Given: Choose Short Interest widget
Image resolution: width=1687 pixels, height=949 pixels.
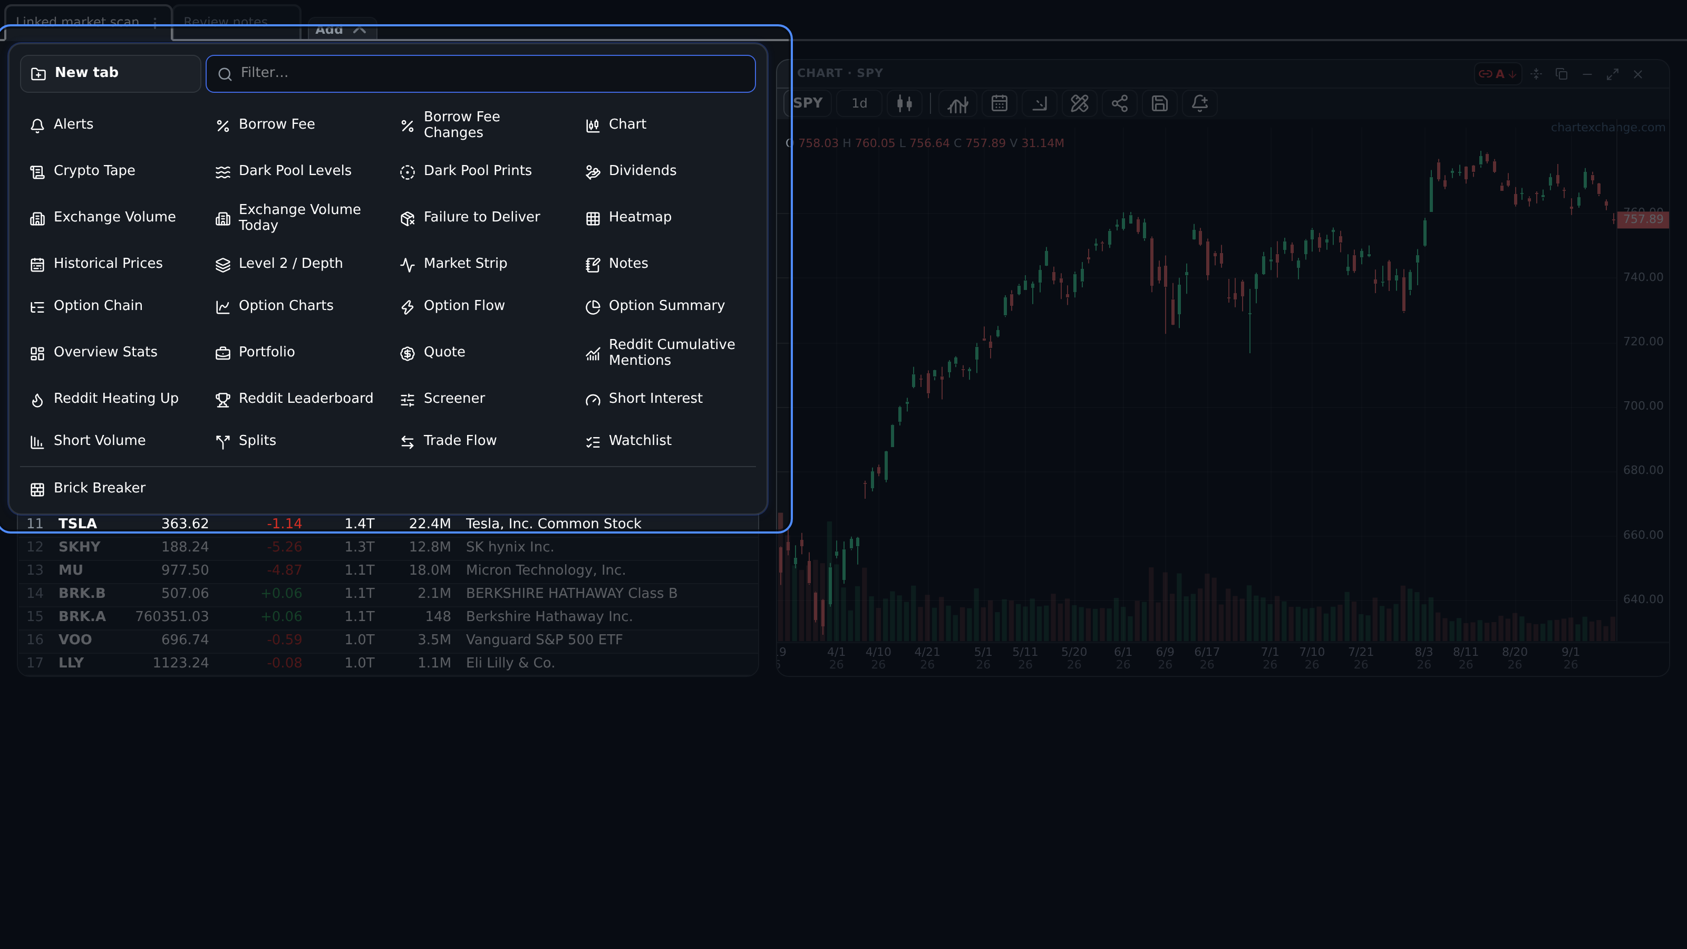Looking at the screenshot, I should pyautogui.click(x=644, y=399).
